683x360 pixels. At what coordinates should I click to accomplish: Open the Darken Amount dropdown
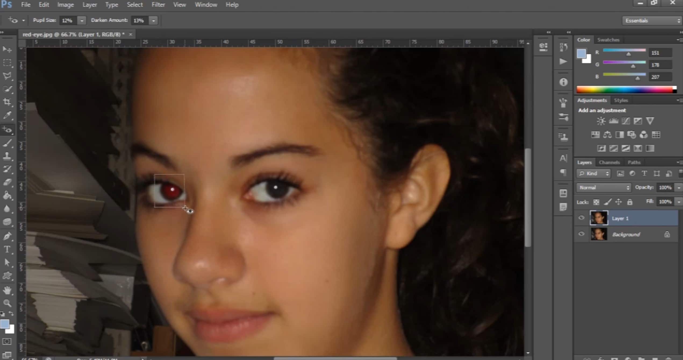[153, 20]
